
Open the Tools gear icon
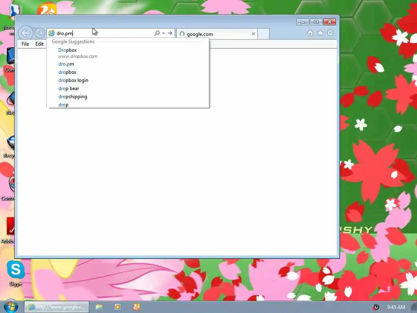coord(330,33)
